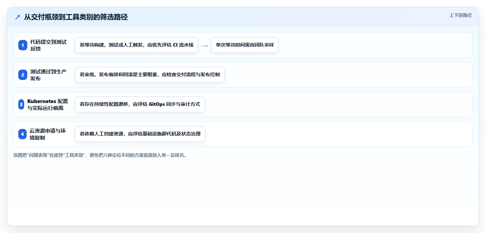
Task: Click the 单次等待时间需由团队采样 box
Action: coord(245,45)
